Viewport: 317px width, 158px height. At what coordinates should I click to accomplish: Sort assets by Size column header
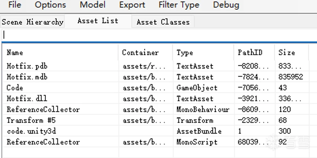(292, 53)
